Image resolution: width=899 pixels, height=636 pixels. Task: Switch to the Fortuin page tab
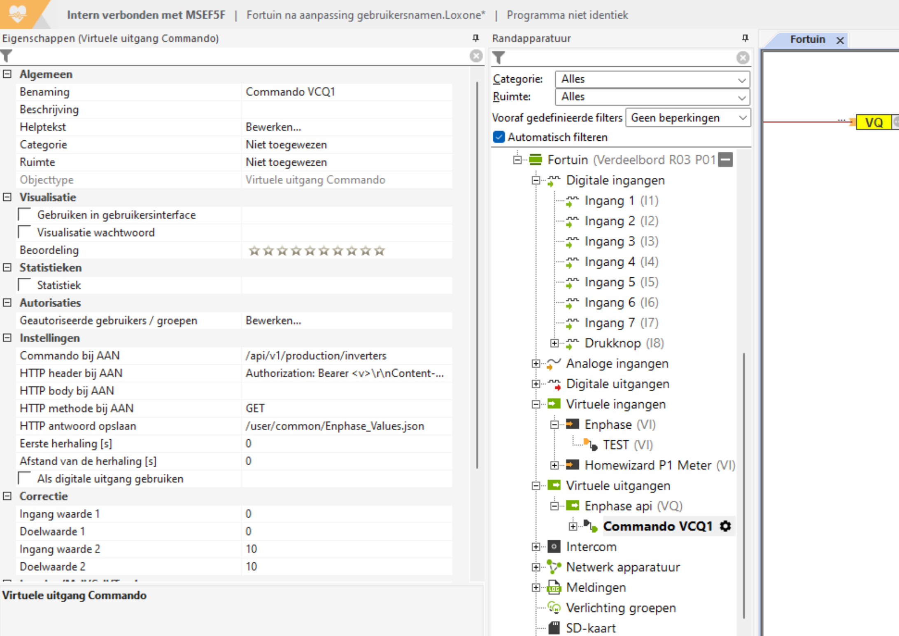coord(807,39)
